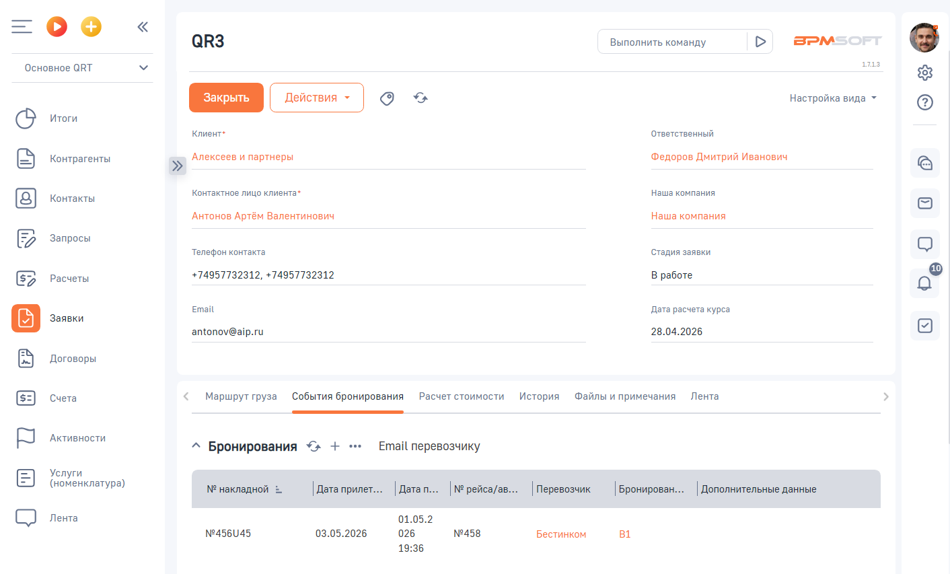This screenshot has height=574, width=950.
Task: Open the Файлы и примечания tab
Action: (624, 396)
